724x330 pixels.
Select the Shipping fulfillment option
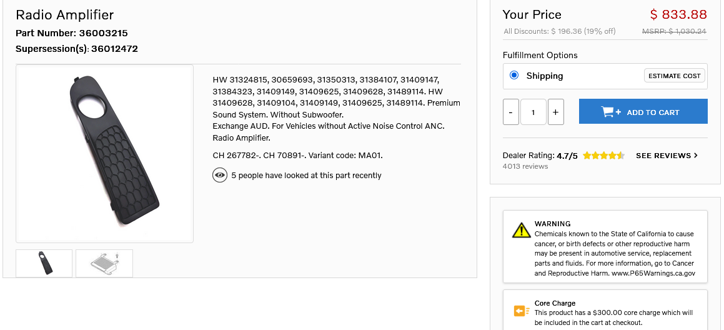coord(514,76)
